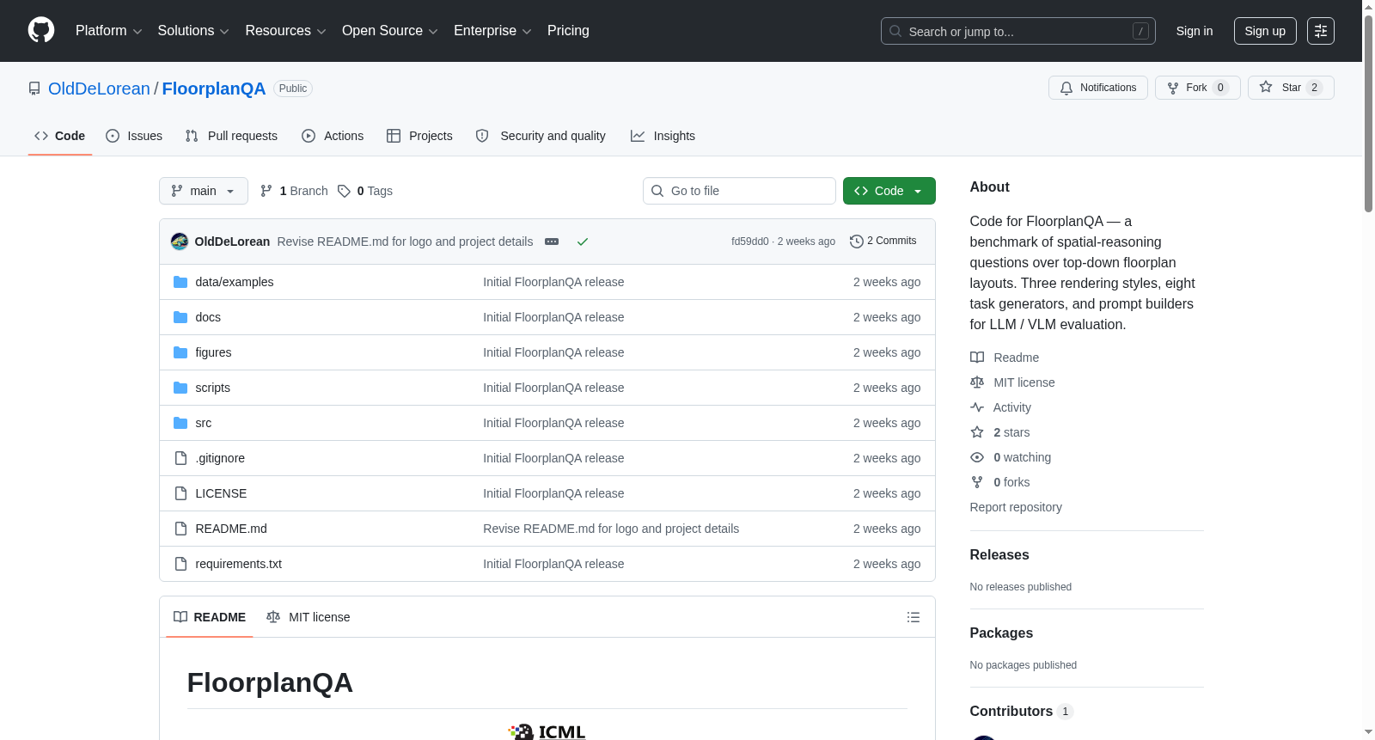Open the Projects tab
This screenshot has width=1375, height=740.
coord(419,136)
